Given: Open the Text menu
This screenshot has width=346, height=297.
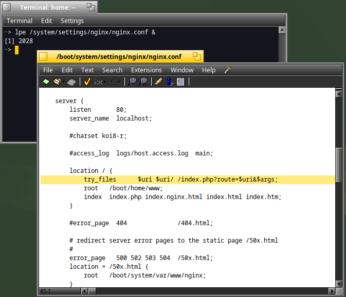Looking at the screenshot, I should (87, 70).
